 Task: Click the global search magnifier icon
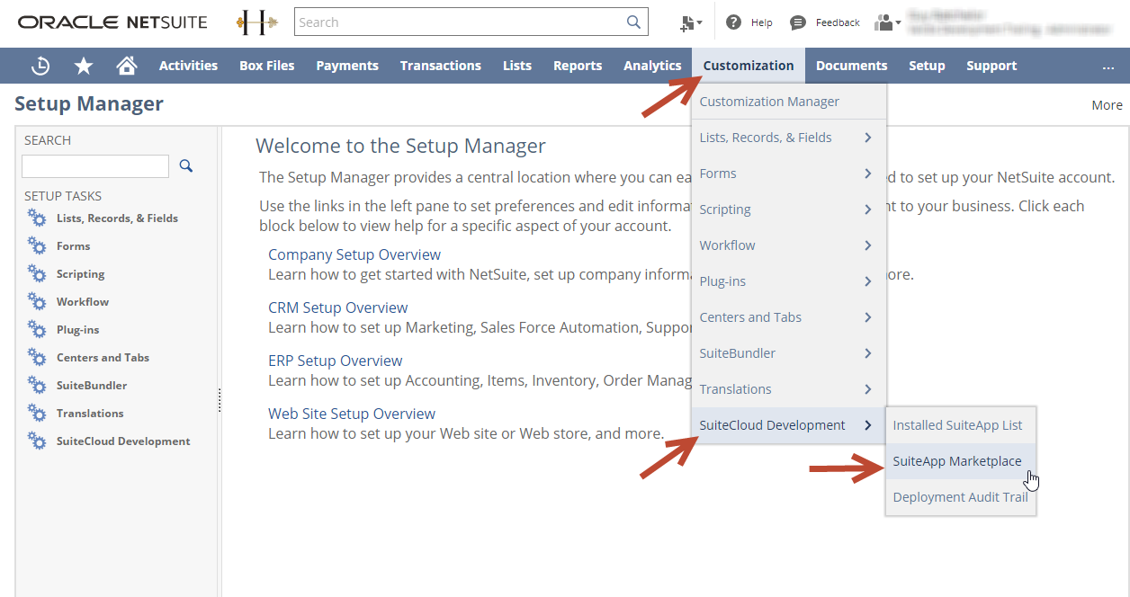click(x=634, y=22)
